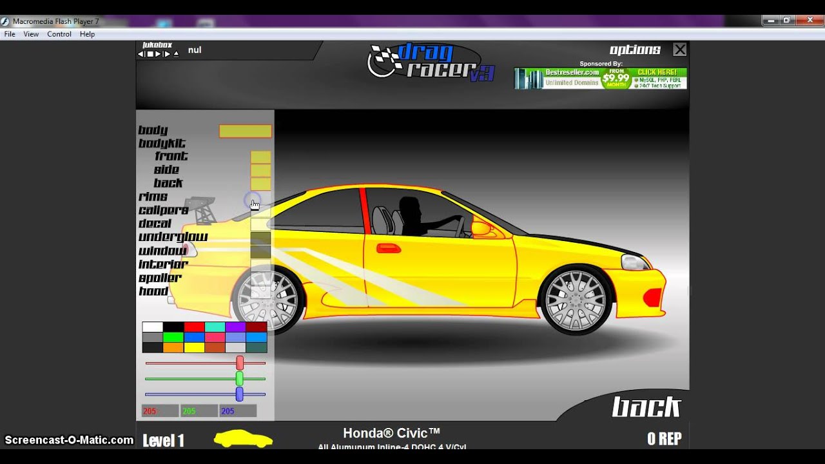Click the jukebox previous track arrow
The width and height of the screenshot is (825, 464).
tap(141, 54)
